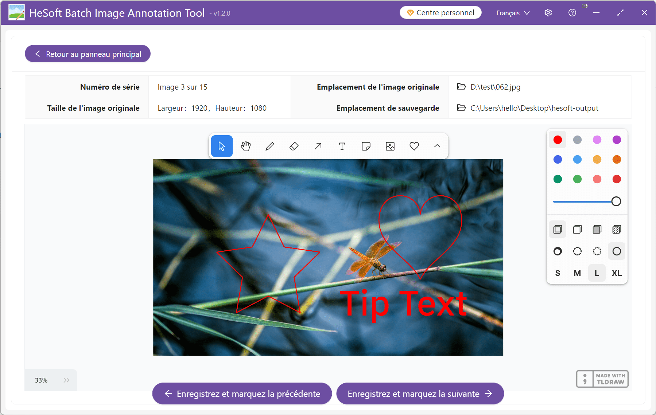656x415 pixels.
Task: Open the settings gear
Action: [548, 13]
